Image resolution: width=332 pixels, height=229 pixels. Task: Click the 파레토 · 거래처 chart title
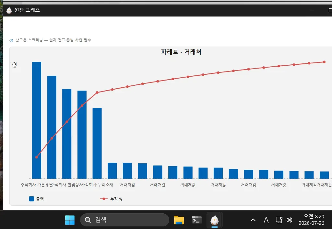pos(181,52)
